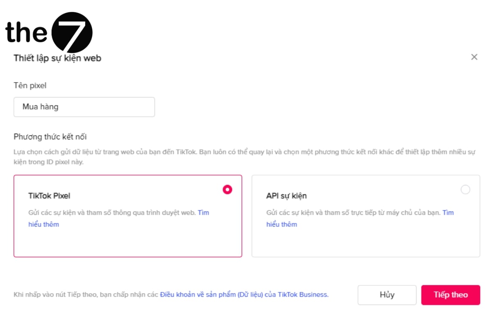This screenshot has height=328, width=492.
Task: Click the "the" text in the logo
Action: [26, 32]
